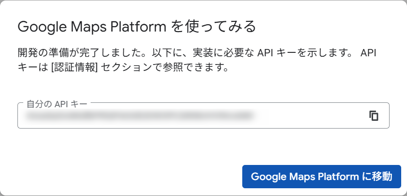407x196 pixels.
Task: Click the [認証情報] text in the description
Action: tap(74, 68)
